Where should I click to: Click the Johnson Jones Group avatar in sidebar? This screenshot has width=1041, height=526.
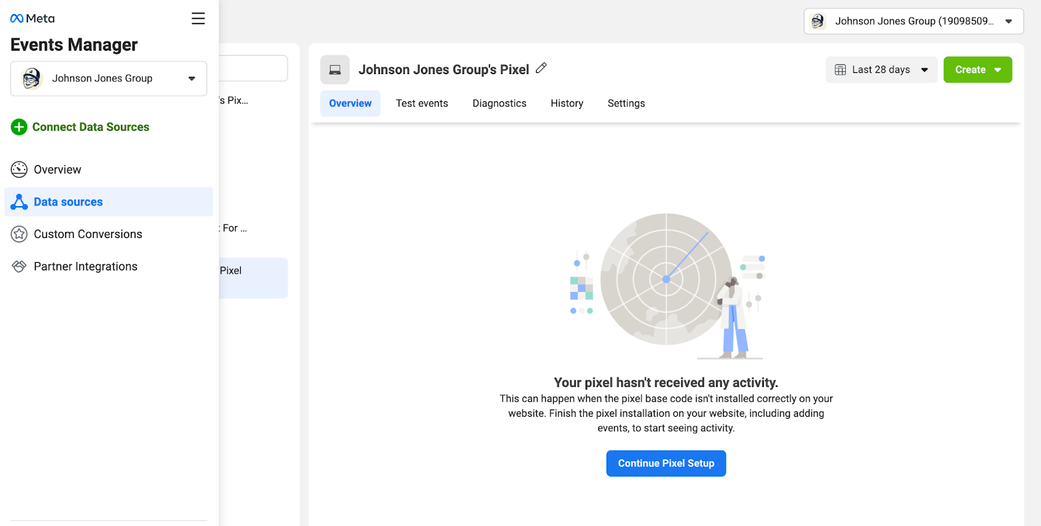click(x=31, y=78)
